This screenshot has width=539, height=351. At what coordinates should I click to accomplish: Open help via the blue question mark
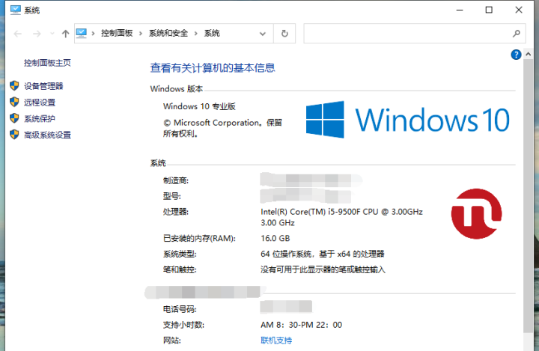tap(516, 55)
